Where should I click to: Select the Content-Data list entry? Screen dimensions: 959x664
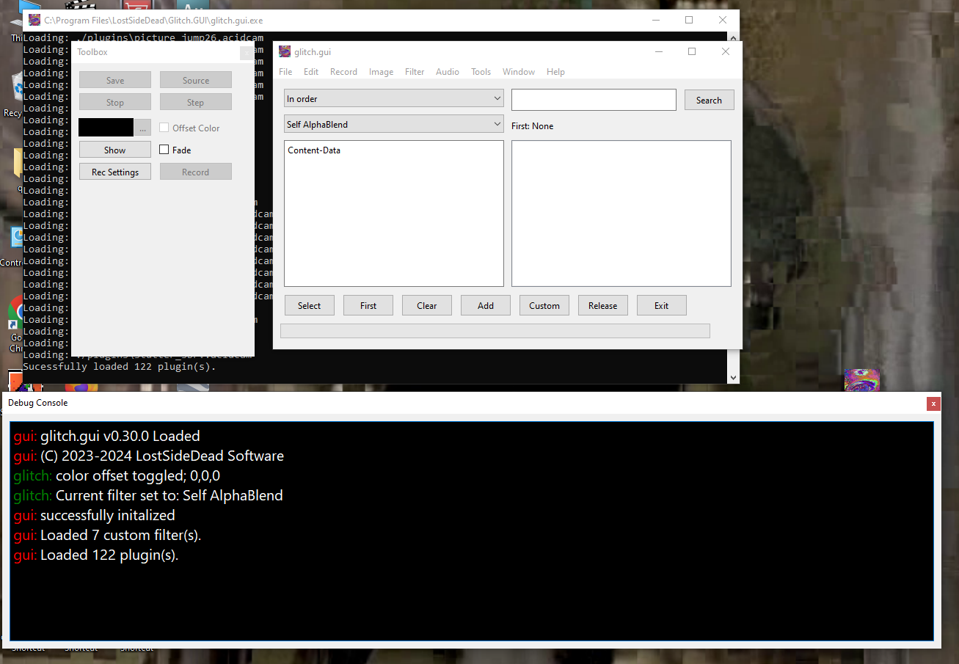click(x=314, y=150)
